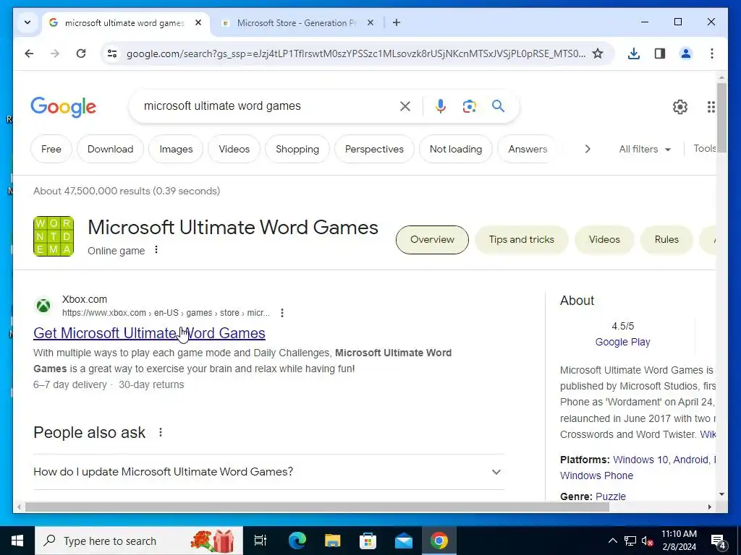Open People also ask options menu

click(x=161, y=432)
